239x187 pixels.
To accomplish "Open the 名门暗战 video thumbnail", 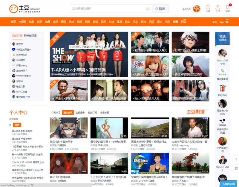I will coord(150,42).
